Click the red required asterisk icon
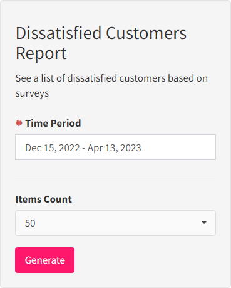 [19, 123]
